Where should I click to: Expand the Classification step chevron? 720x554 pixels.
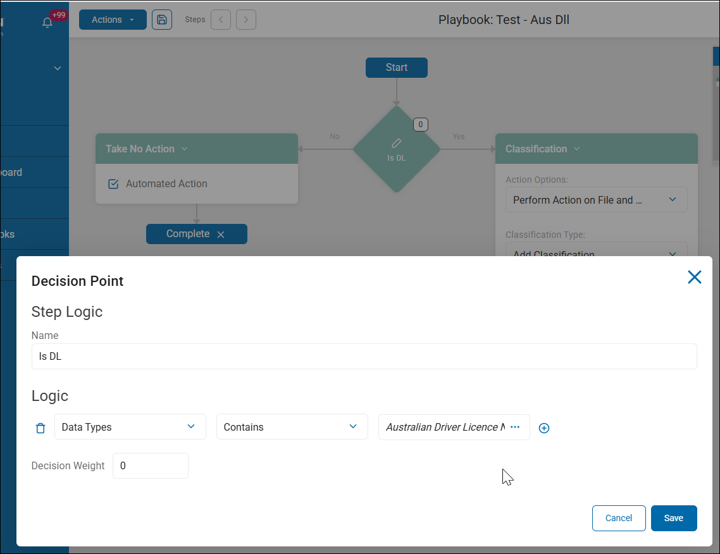(577, 149)
